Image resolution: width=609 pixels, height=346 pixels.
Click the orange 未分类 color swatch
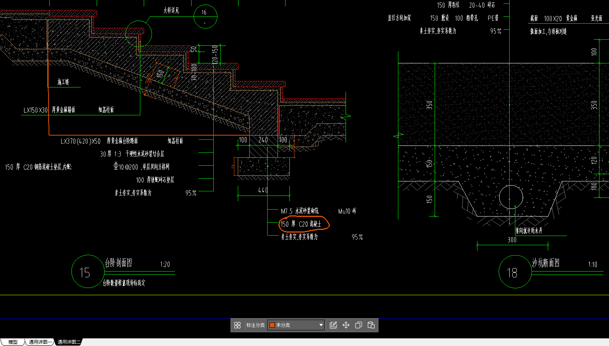pyautogui.click(x=272, y=325)
